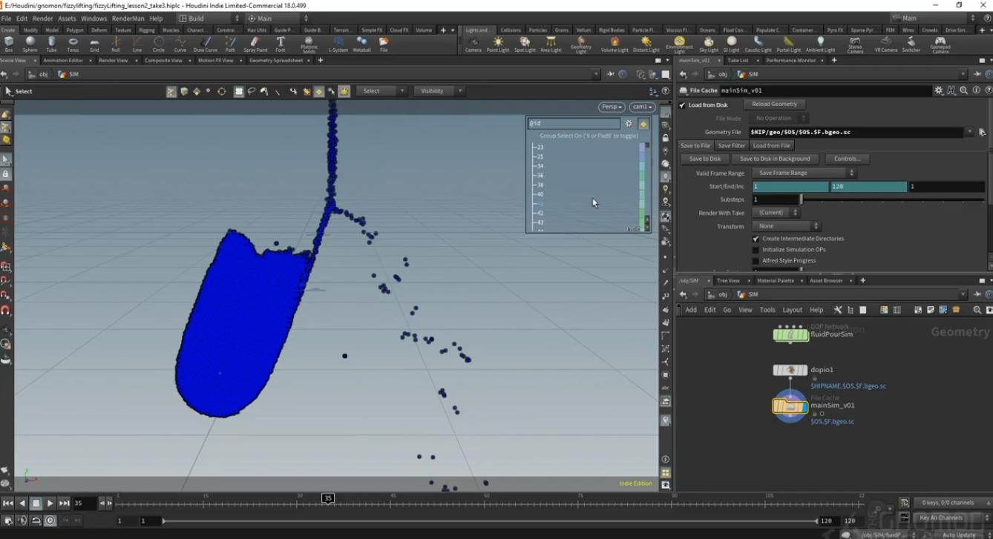Toggle Create Intermediate Directories checkbox
Screen dimensions: 993x539
(756, 239)
